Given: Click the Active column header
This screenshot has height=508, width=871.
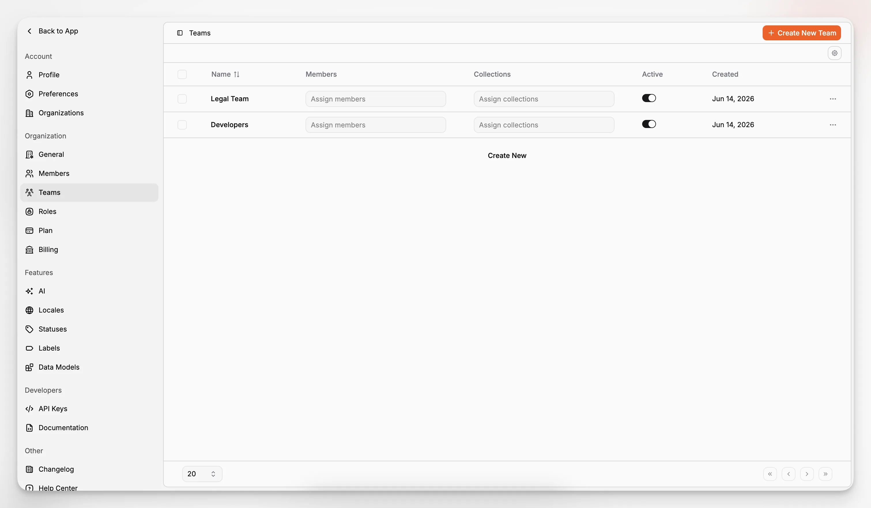Looking at the screenshot, I should tap(652, 74).
